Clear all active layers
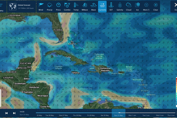 (155, 6)
